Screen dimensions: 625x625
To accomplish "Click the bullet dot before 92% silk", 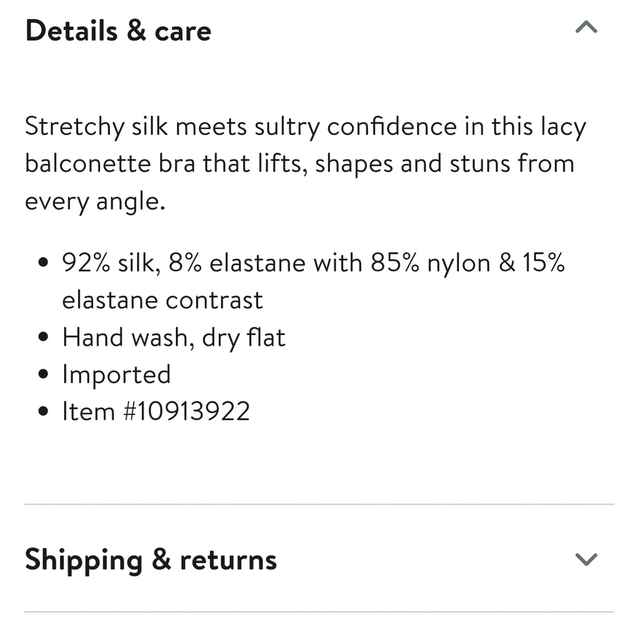I will 43,262.
